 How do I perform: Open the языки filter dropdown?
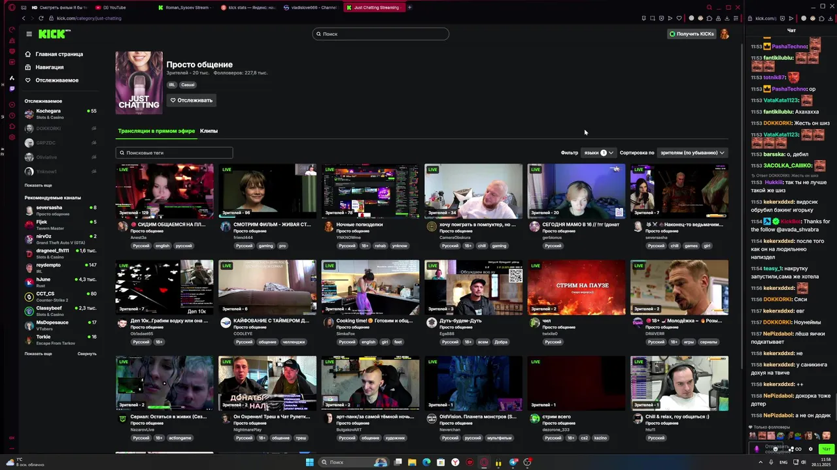tap(598, 153)
